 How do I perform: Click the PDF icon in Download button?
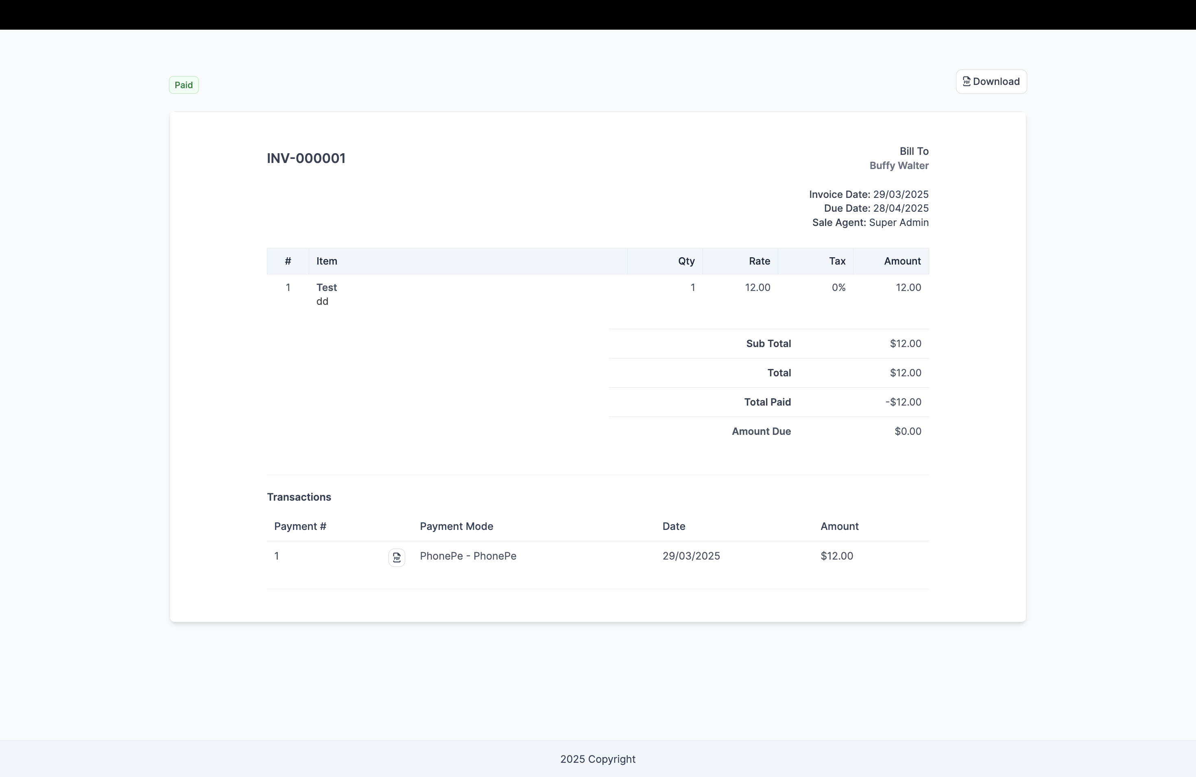click(x=966, y=81)
